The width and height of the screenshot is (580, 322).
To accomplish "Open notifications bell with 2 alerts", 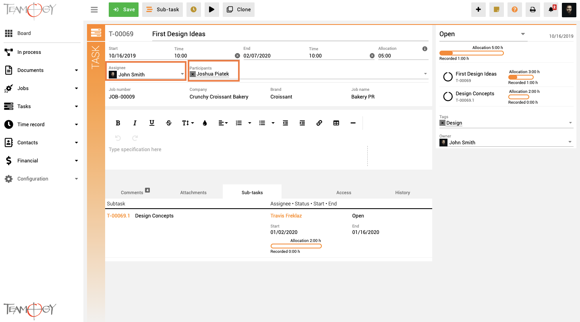I will 551,10.
